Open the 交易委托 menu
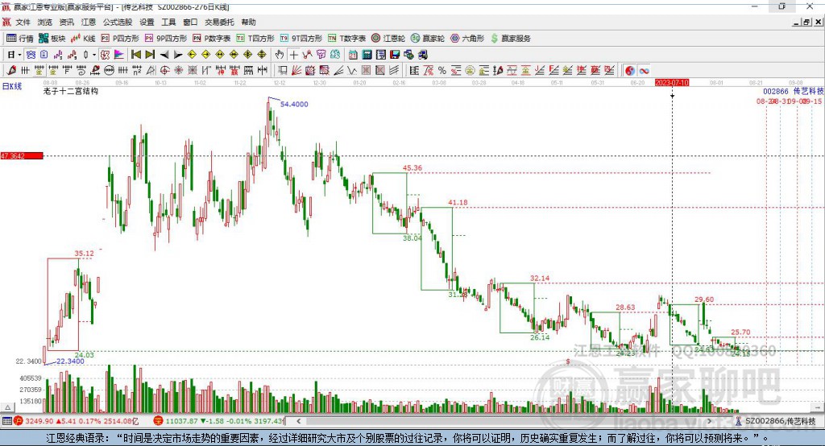The width and height of the screenshot is (825, 446). (x=219, y=22)
